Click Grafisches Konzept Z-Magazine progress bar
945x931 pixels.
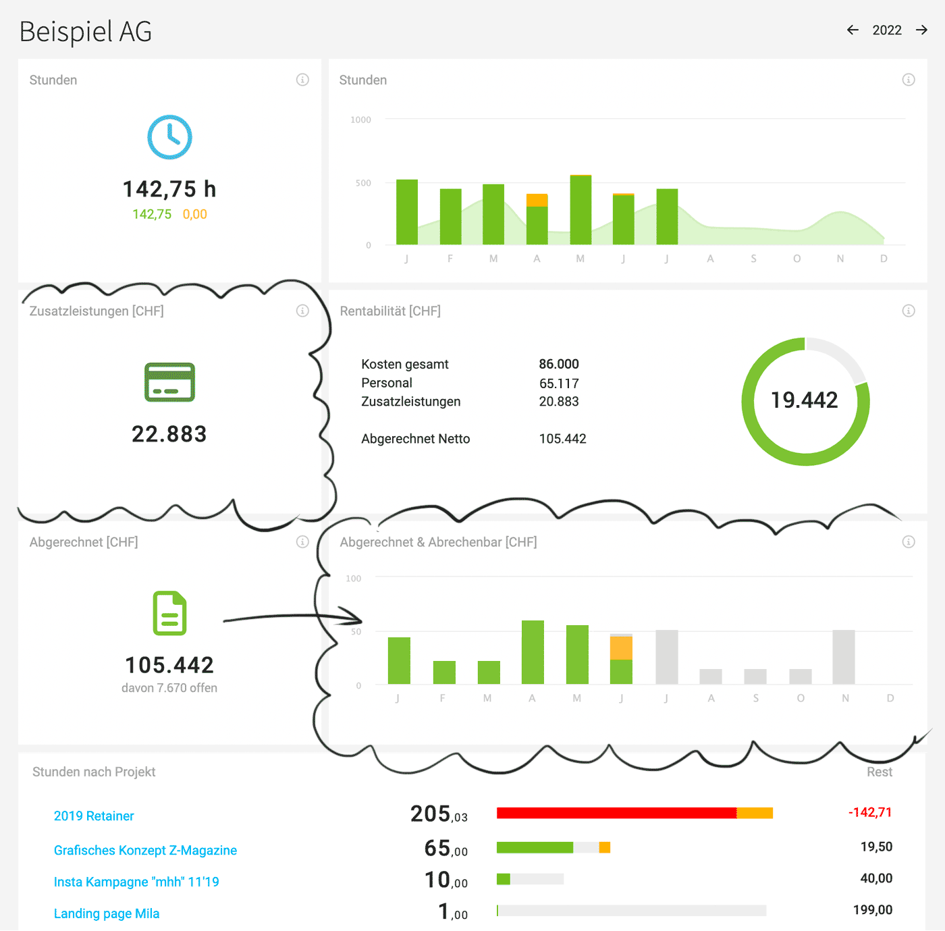point(553,847)
